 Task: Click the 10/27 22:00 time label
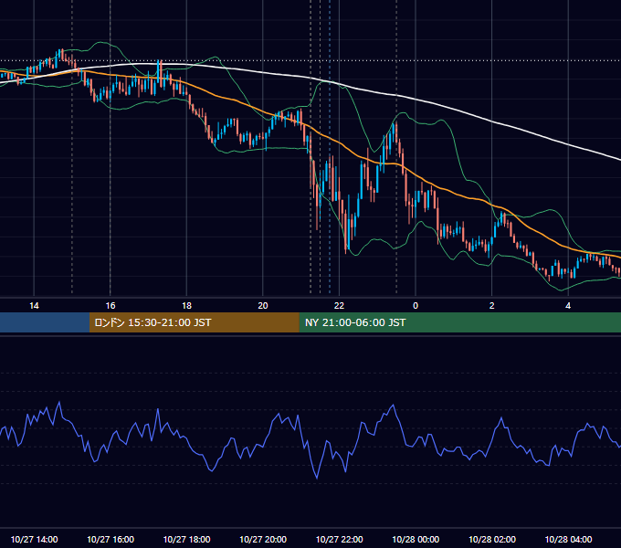coord(339,539)
